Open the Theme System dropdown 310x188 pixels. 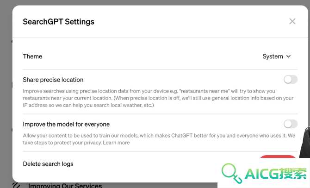click(277, 56)
